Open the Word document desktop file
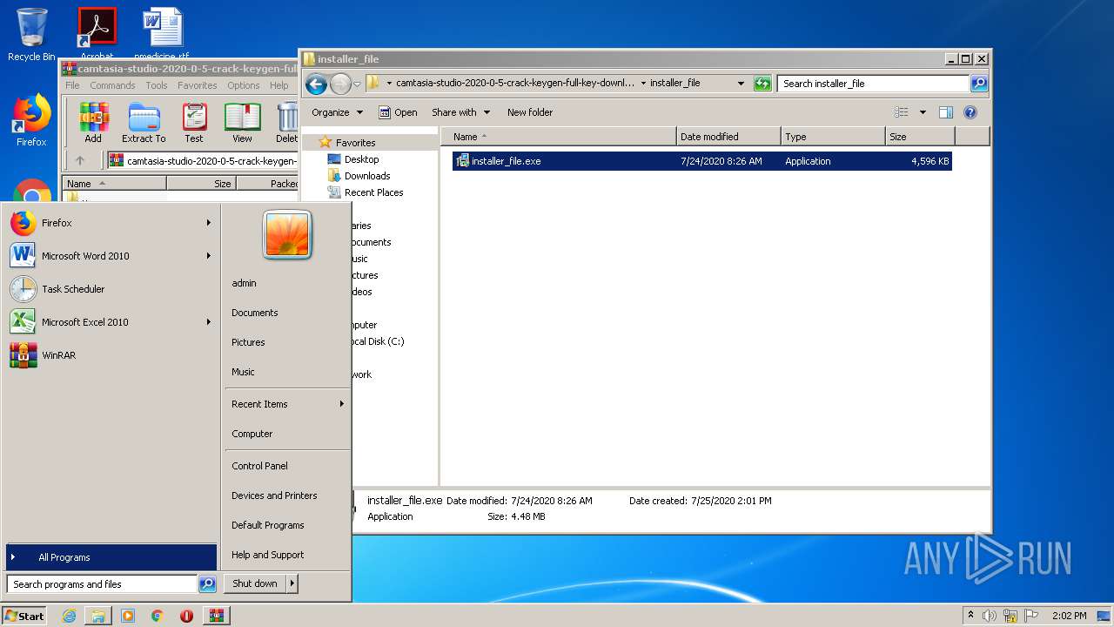The width and height of the screenshot is (1114, 627). [x=162, y=35]
